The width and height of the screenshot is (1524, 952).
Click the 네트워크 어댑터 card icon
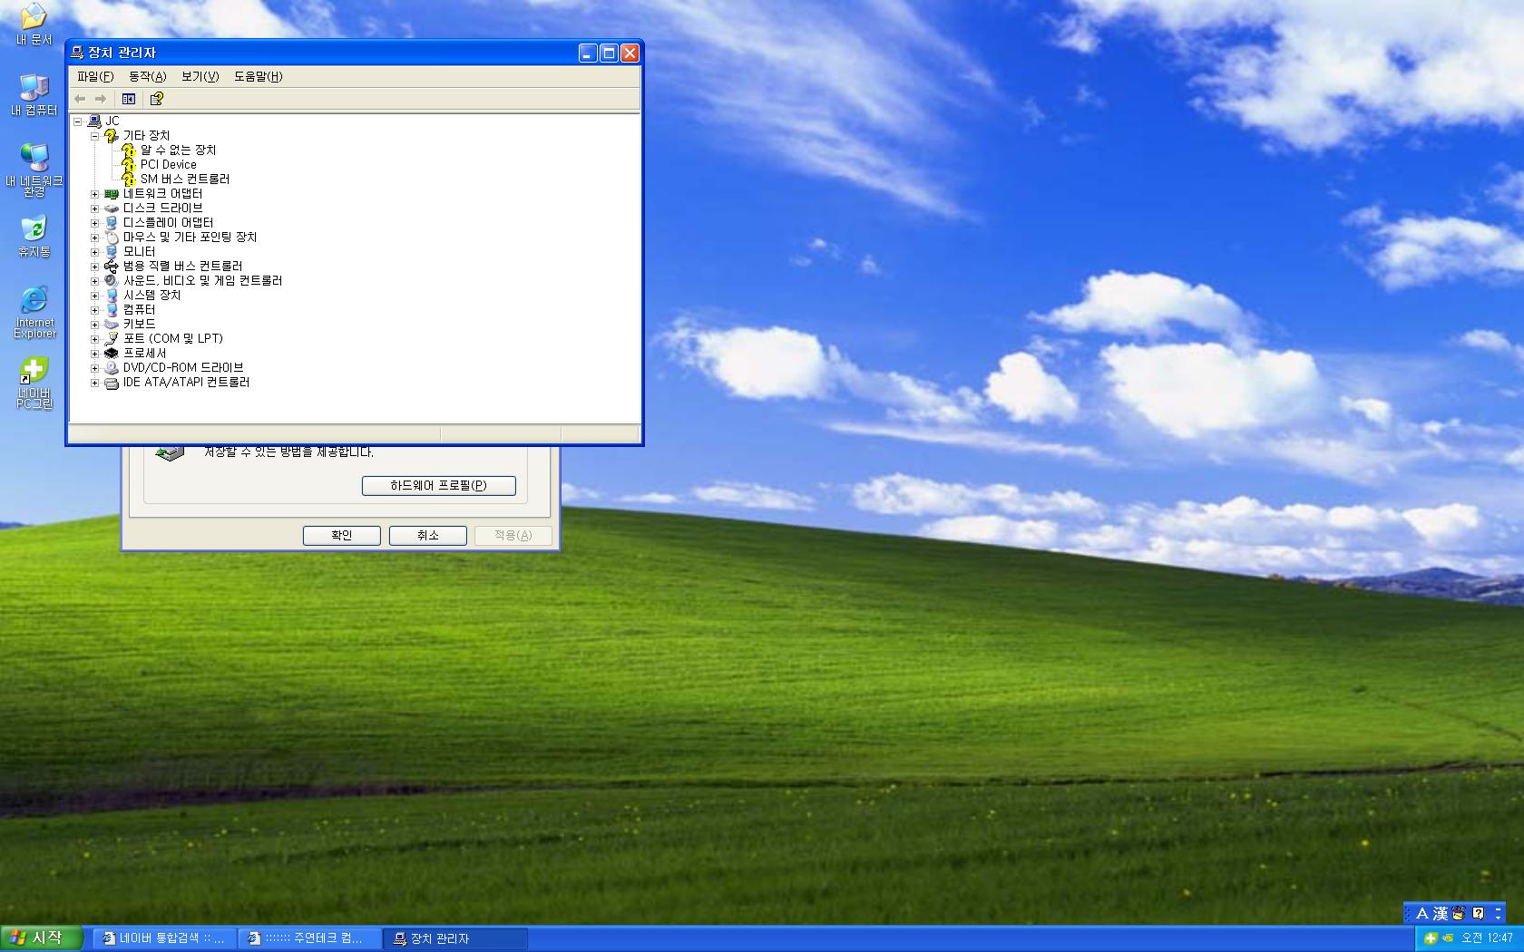112,194
